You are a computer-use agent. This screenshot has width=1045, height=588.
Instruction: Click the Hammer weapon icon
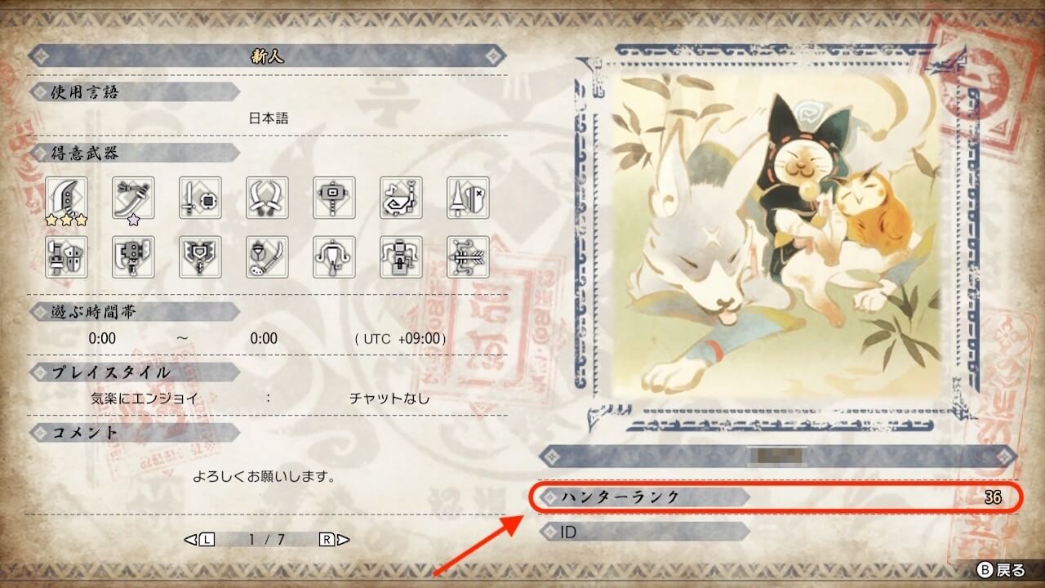coord(335,197)
